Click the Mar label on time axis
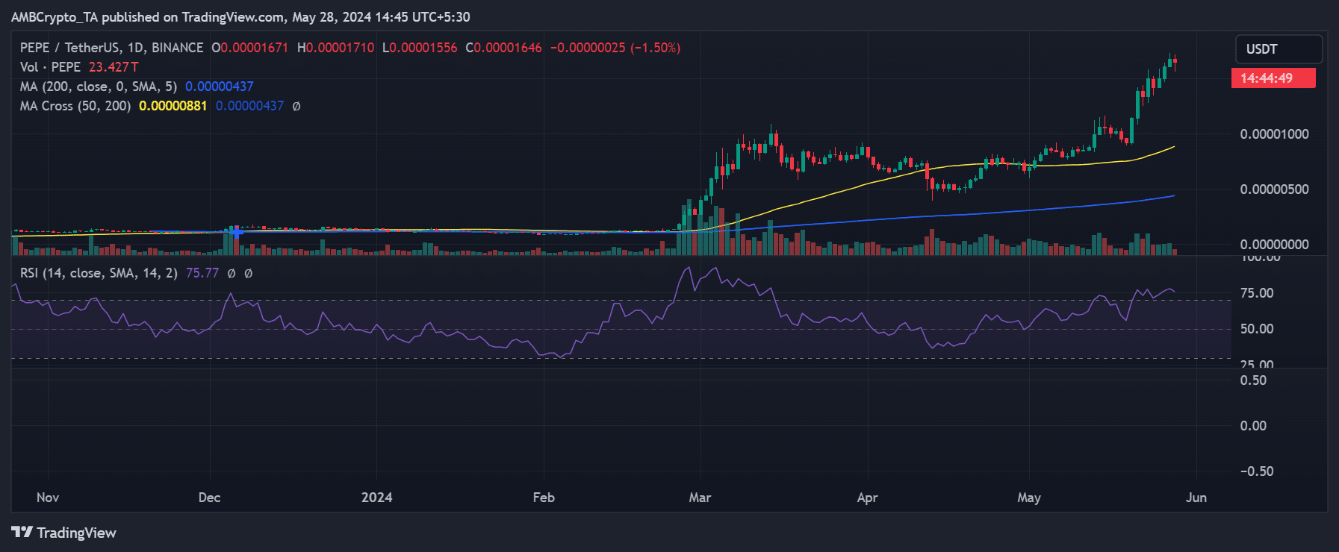The height and width of the screenshot is (552, 1339). point(700,498)
